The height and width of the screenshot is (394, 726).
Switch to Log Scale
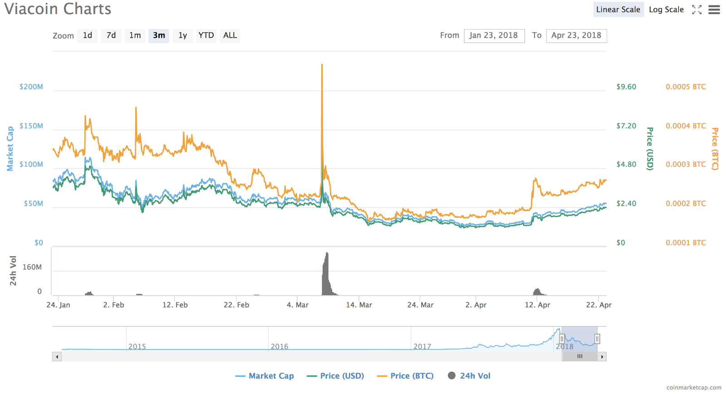click(666, 10)
